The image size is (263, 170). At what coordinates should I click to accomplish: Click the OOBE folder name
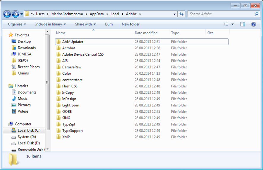tap(67, 111)
